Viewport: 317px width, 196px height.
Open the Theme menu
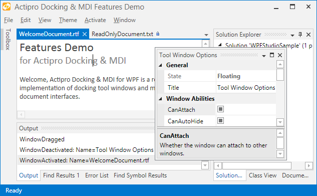coord(68,20)
